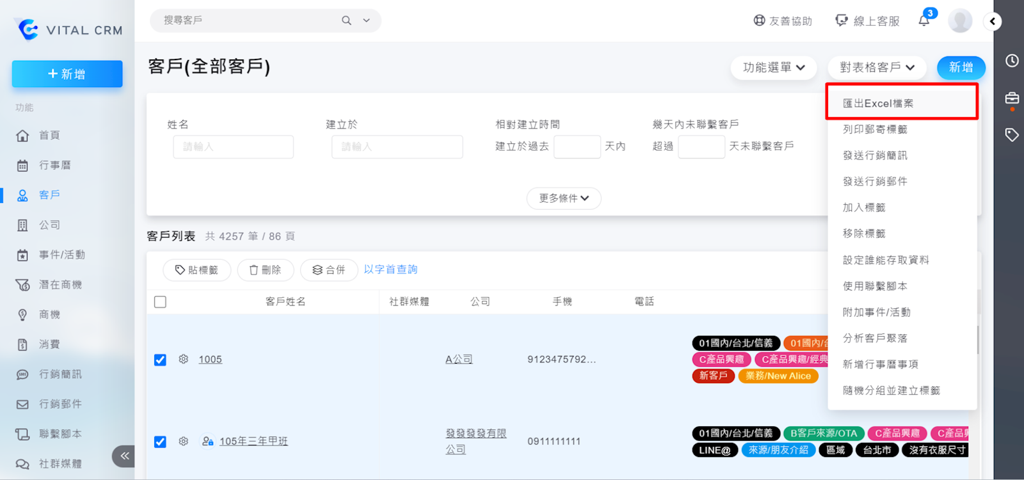Image resolution: width=1024 pixels, height=480 pixels.
Task: Uncheck the checkbox for 105年三年甲班 row
Action: point(160,442)
